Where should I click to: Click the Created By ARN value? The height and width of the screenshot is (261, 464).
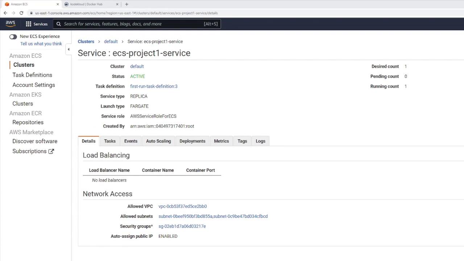(x=162, y=126)
